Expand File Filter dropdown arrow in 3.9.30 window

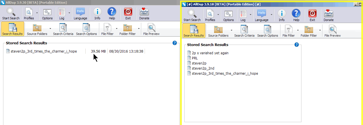click(x=117, y=28)
